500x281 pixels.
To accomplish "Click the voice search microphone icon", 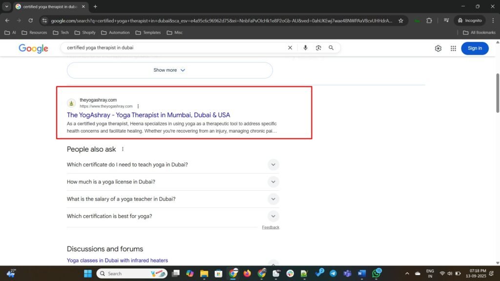I will click(306, 48).
